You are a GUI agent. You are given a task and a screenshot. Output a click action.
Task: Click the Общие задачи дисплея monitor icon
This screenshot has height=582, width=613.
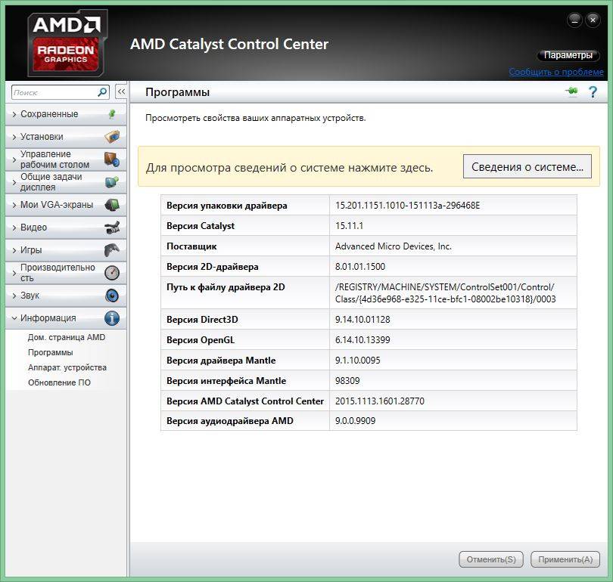(112, 182)
